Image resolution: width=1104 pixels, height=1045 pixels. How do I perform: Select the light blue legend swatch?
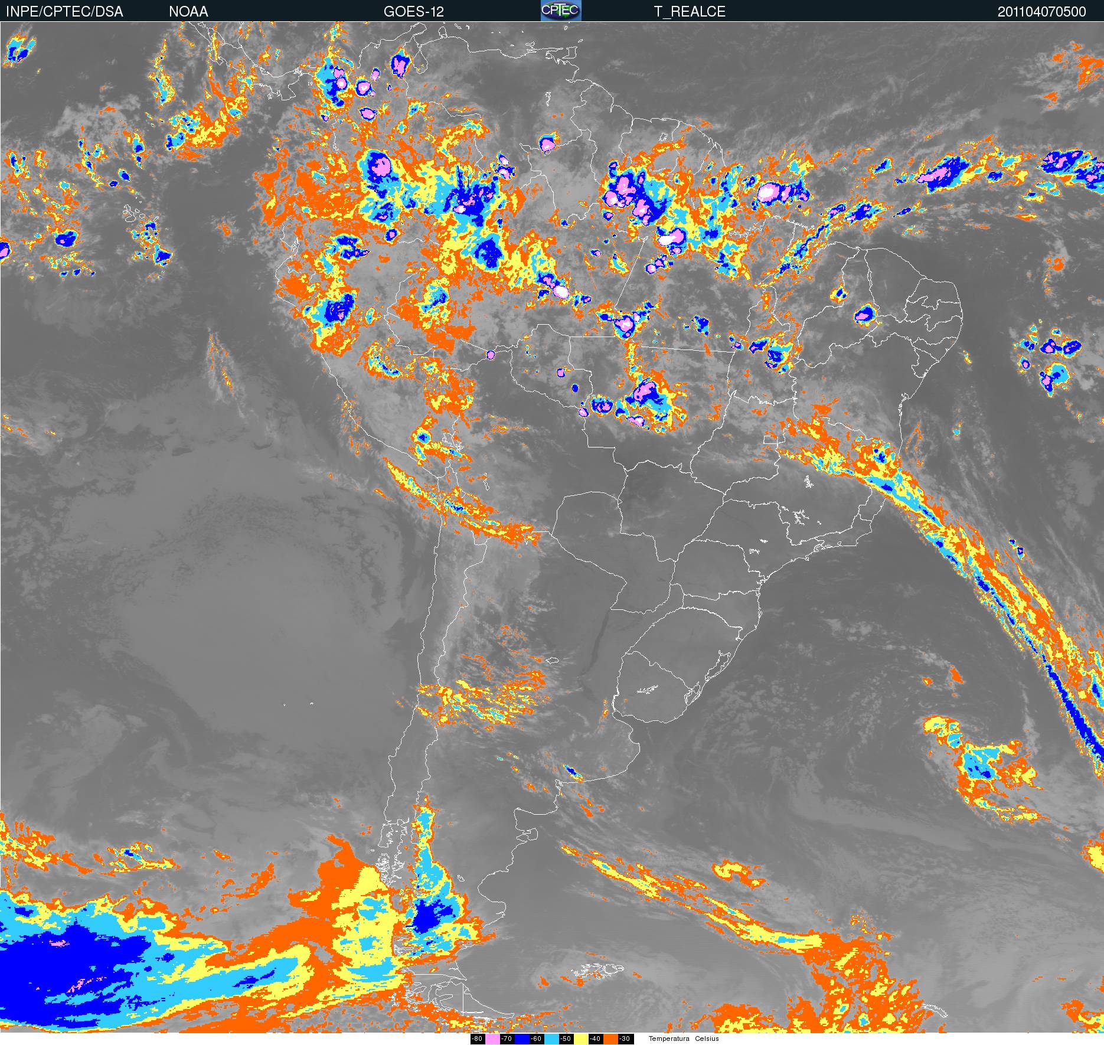tap(551, 1039)
